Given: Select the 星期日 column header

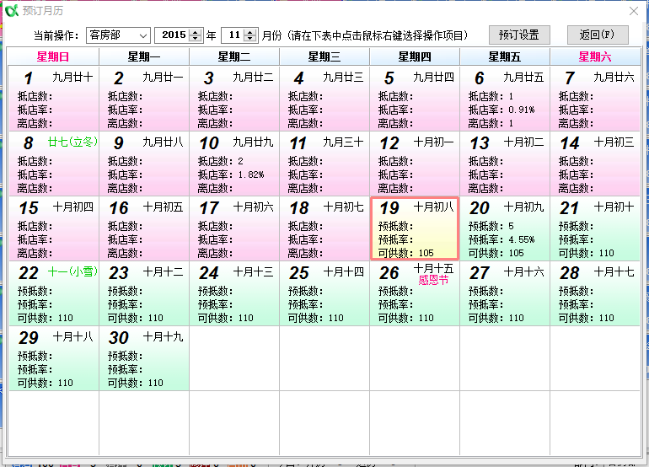Looking at the screenshot, I should point(53,56).
